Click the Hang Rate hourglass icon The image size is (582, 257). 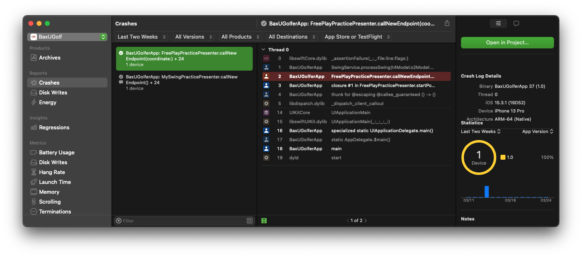(x=34, y=172)
